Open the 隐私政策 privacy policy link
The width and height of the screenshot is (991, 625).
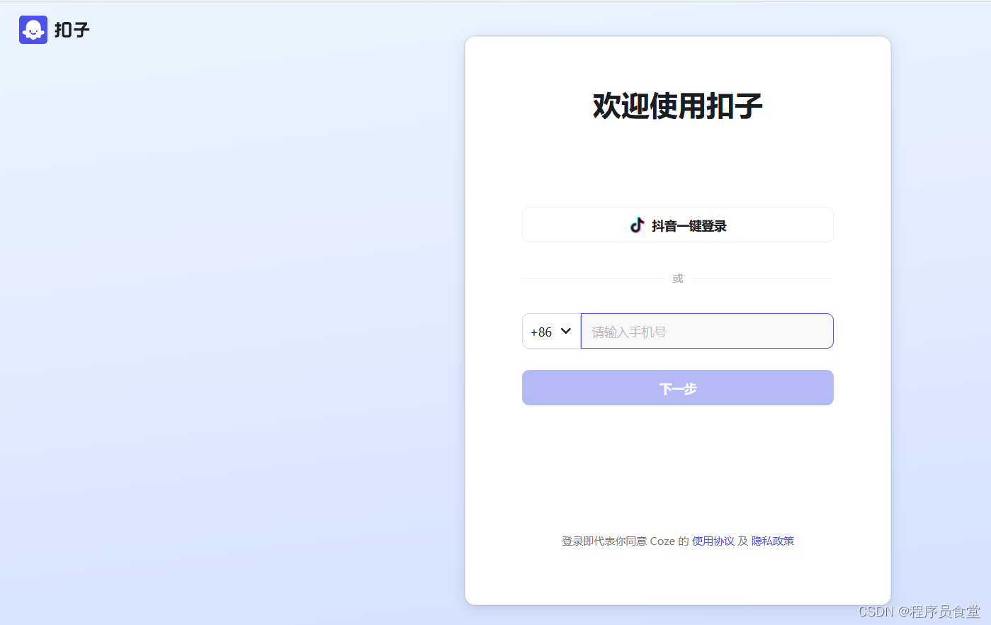pos(773,541)
